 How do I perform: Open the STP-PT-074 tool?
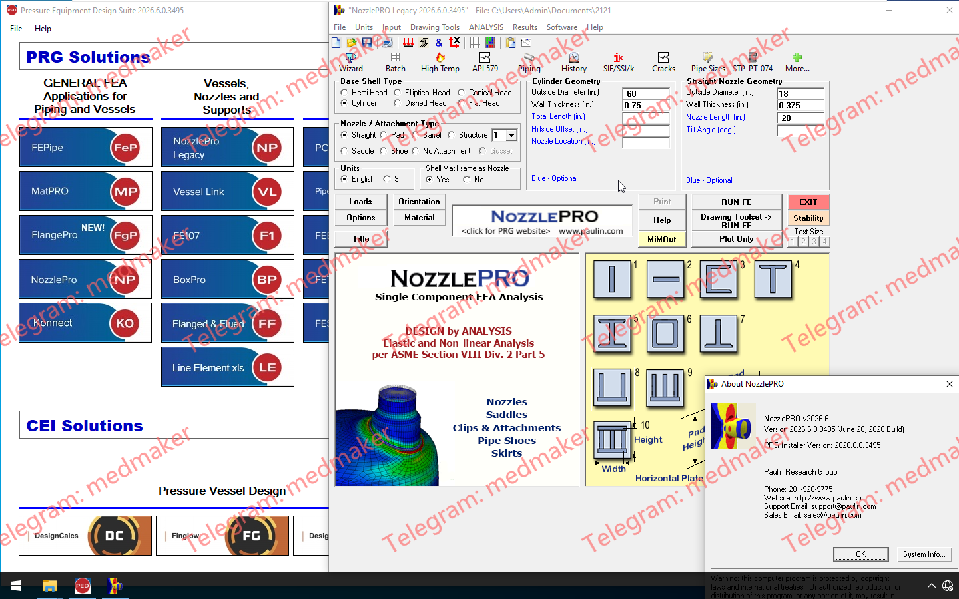pos(753,63)
